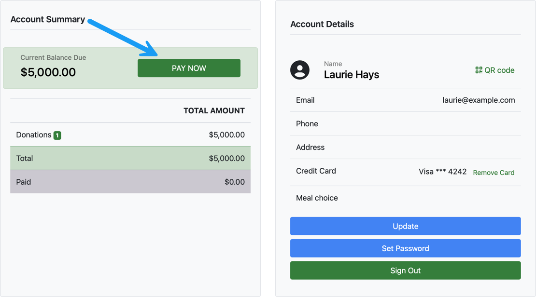
Task: Click the user profile avatar icon
Action: pos(300,70)
